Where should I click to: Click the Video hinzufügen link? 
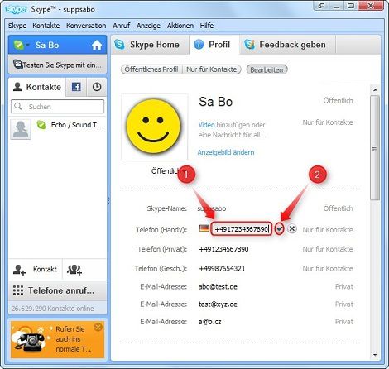tap(206, 125)
